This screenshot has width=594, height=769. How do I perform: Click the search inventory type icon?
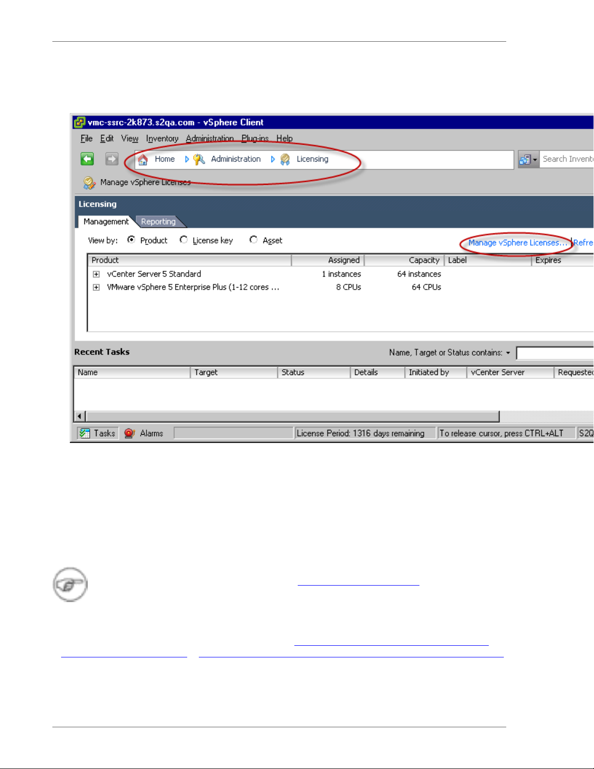[525, 159]
